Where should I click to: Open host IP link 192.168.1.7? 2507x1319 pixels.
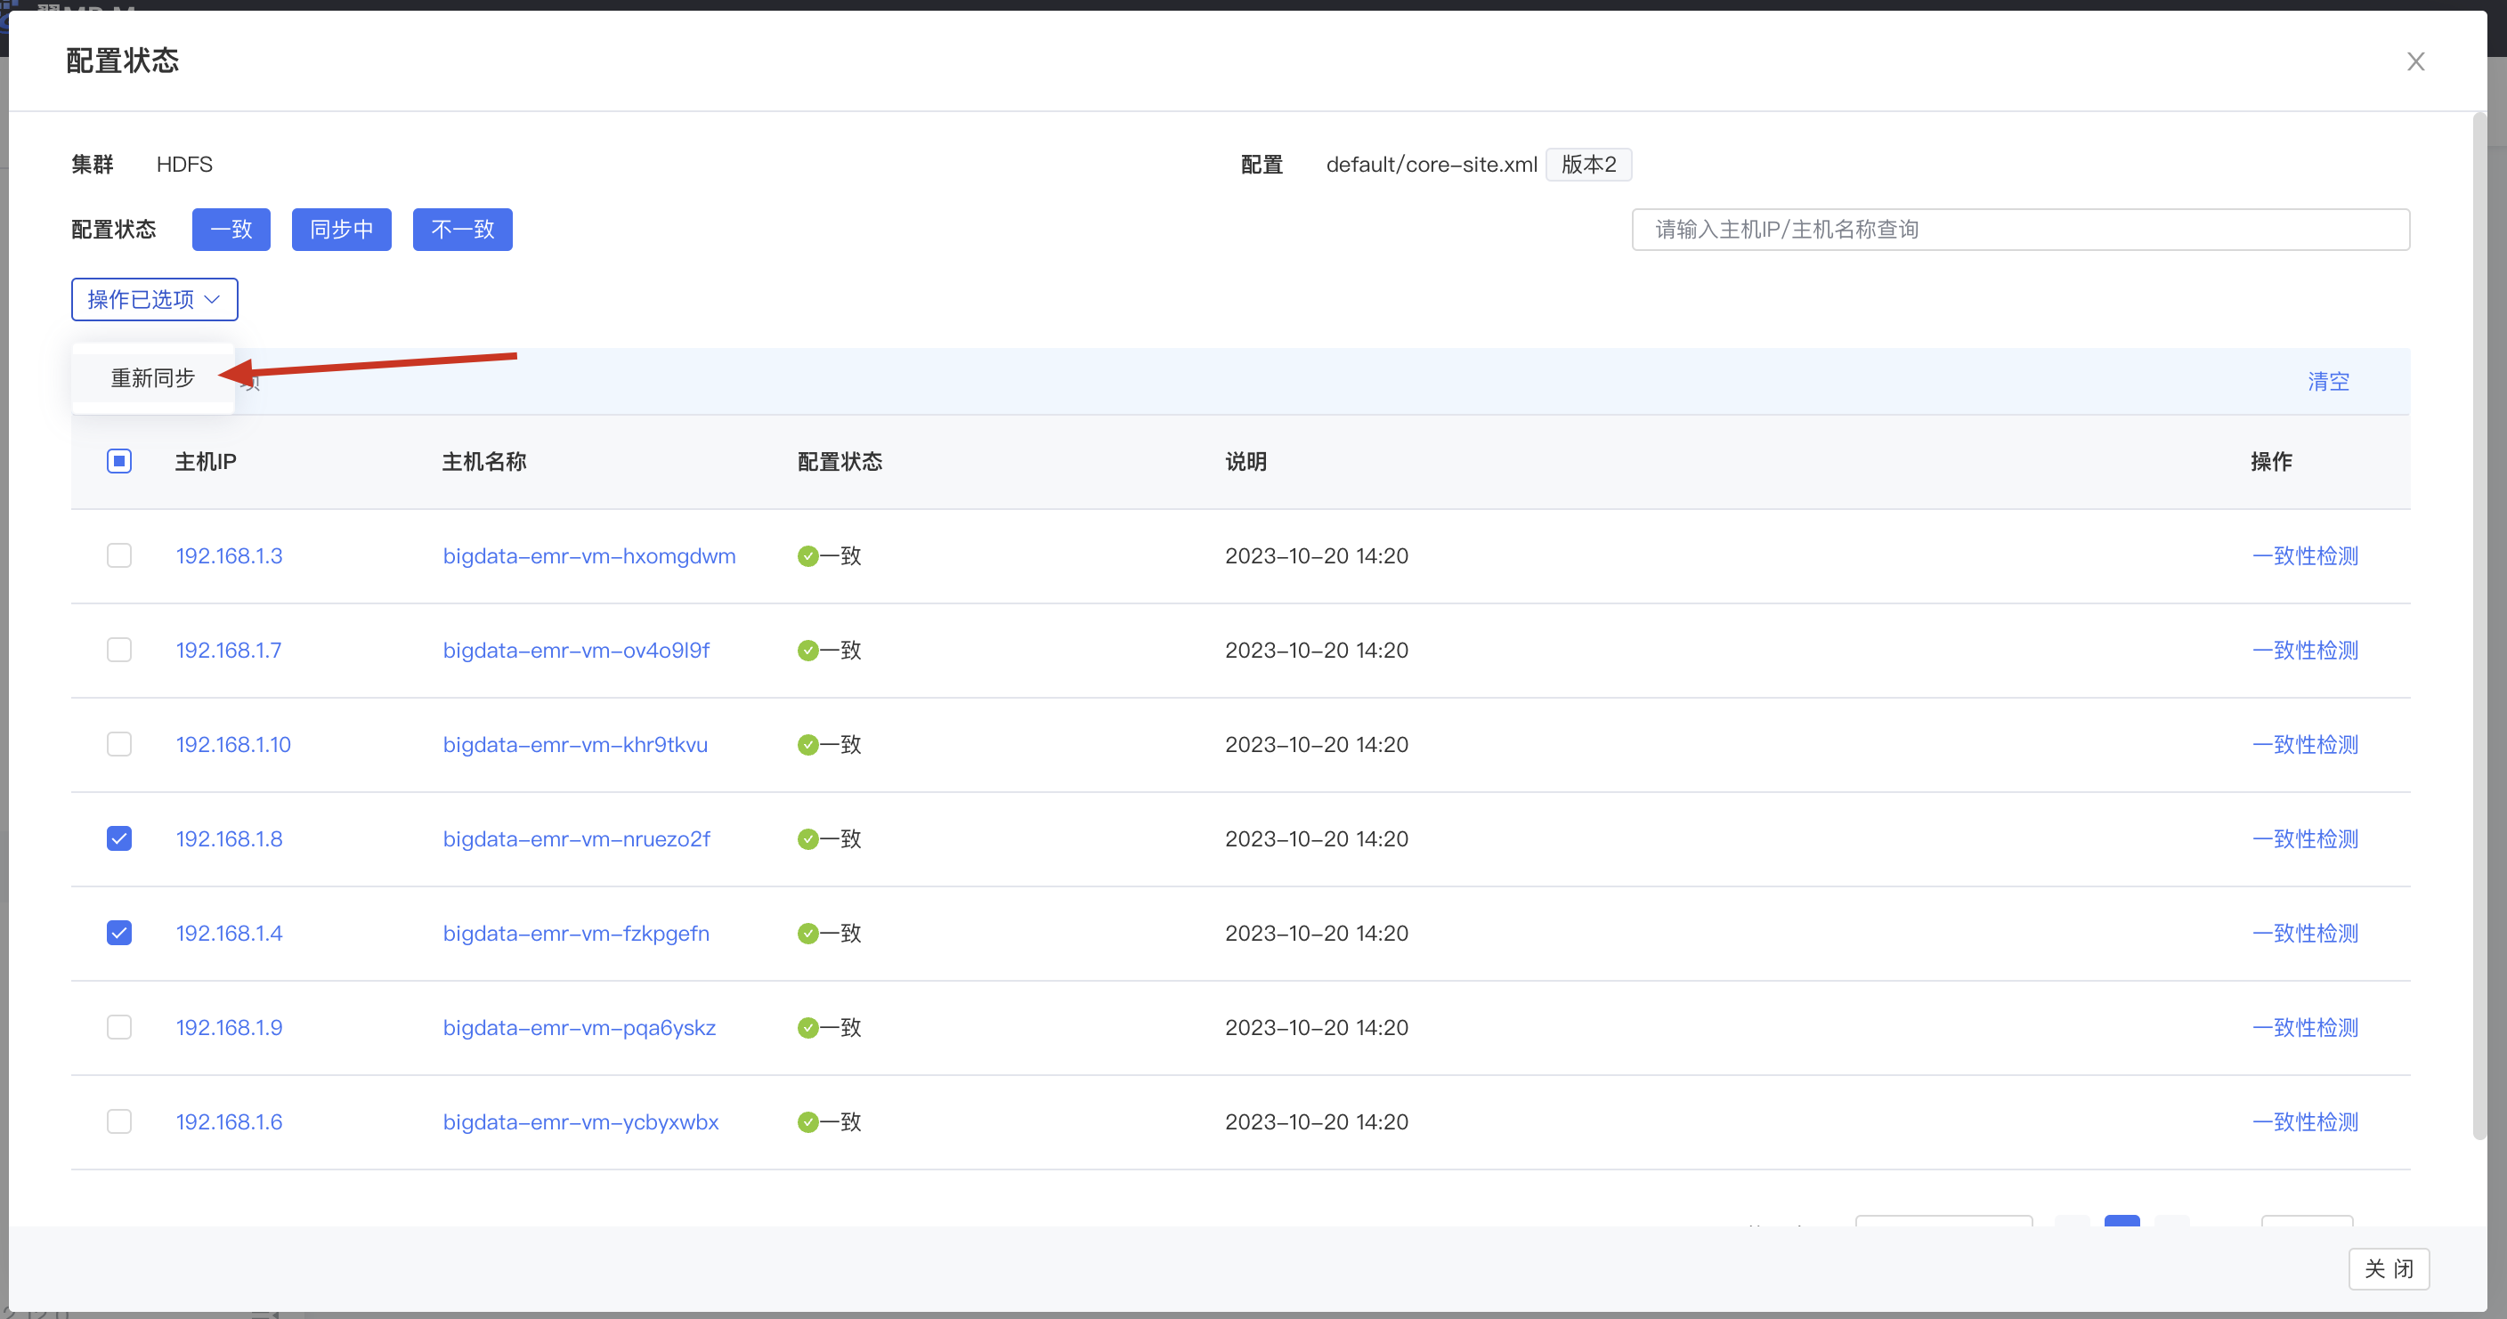point(229,651)
